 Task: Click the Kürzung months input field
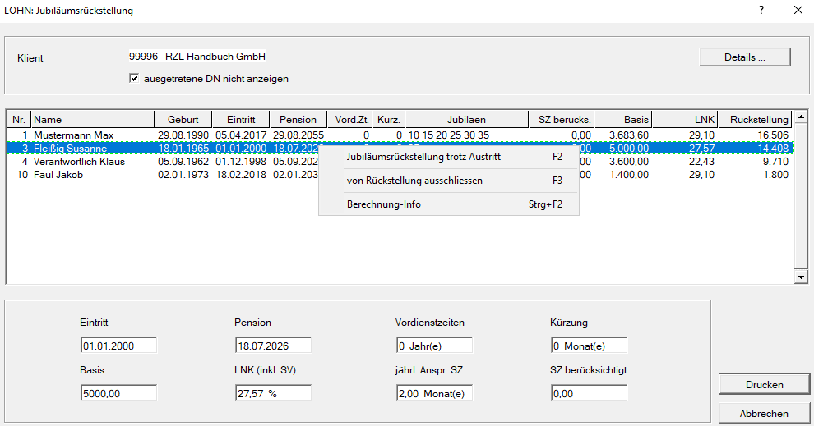pyautogui.click(x=589, y=346)
